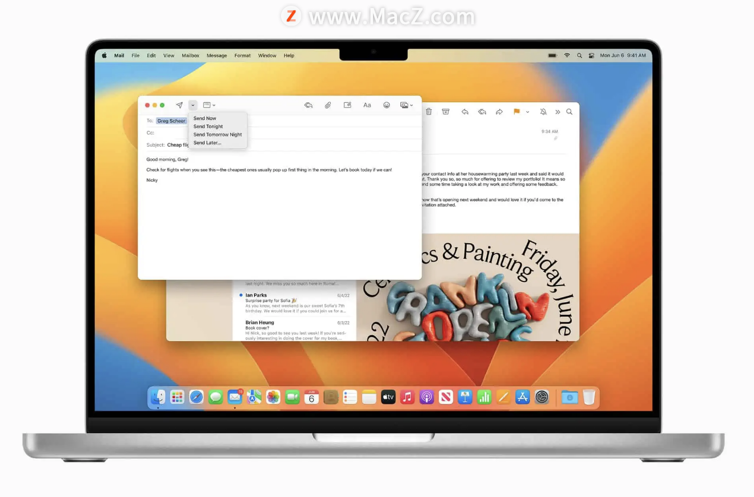The width and height of the screenshot is (754, 497).
Task: Click the message body text starting 'Check for flights'
Action: [x=269, y=170]
